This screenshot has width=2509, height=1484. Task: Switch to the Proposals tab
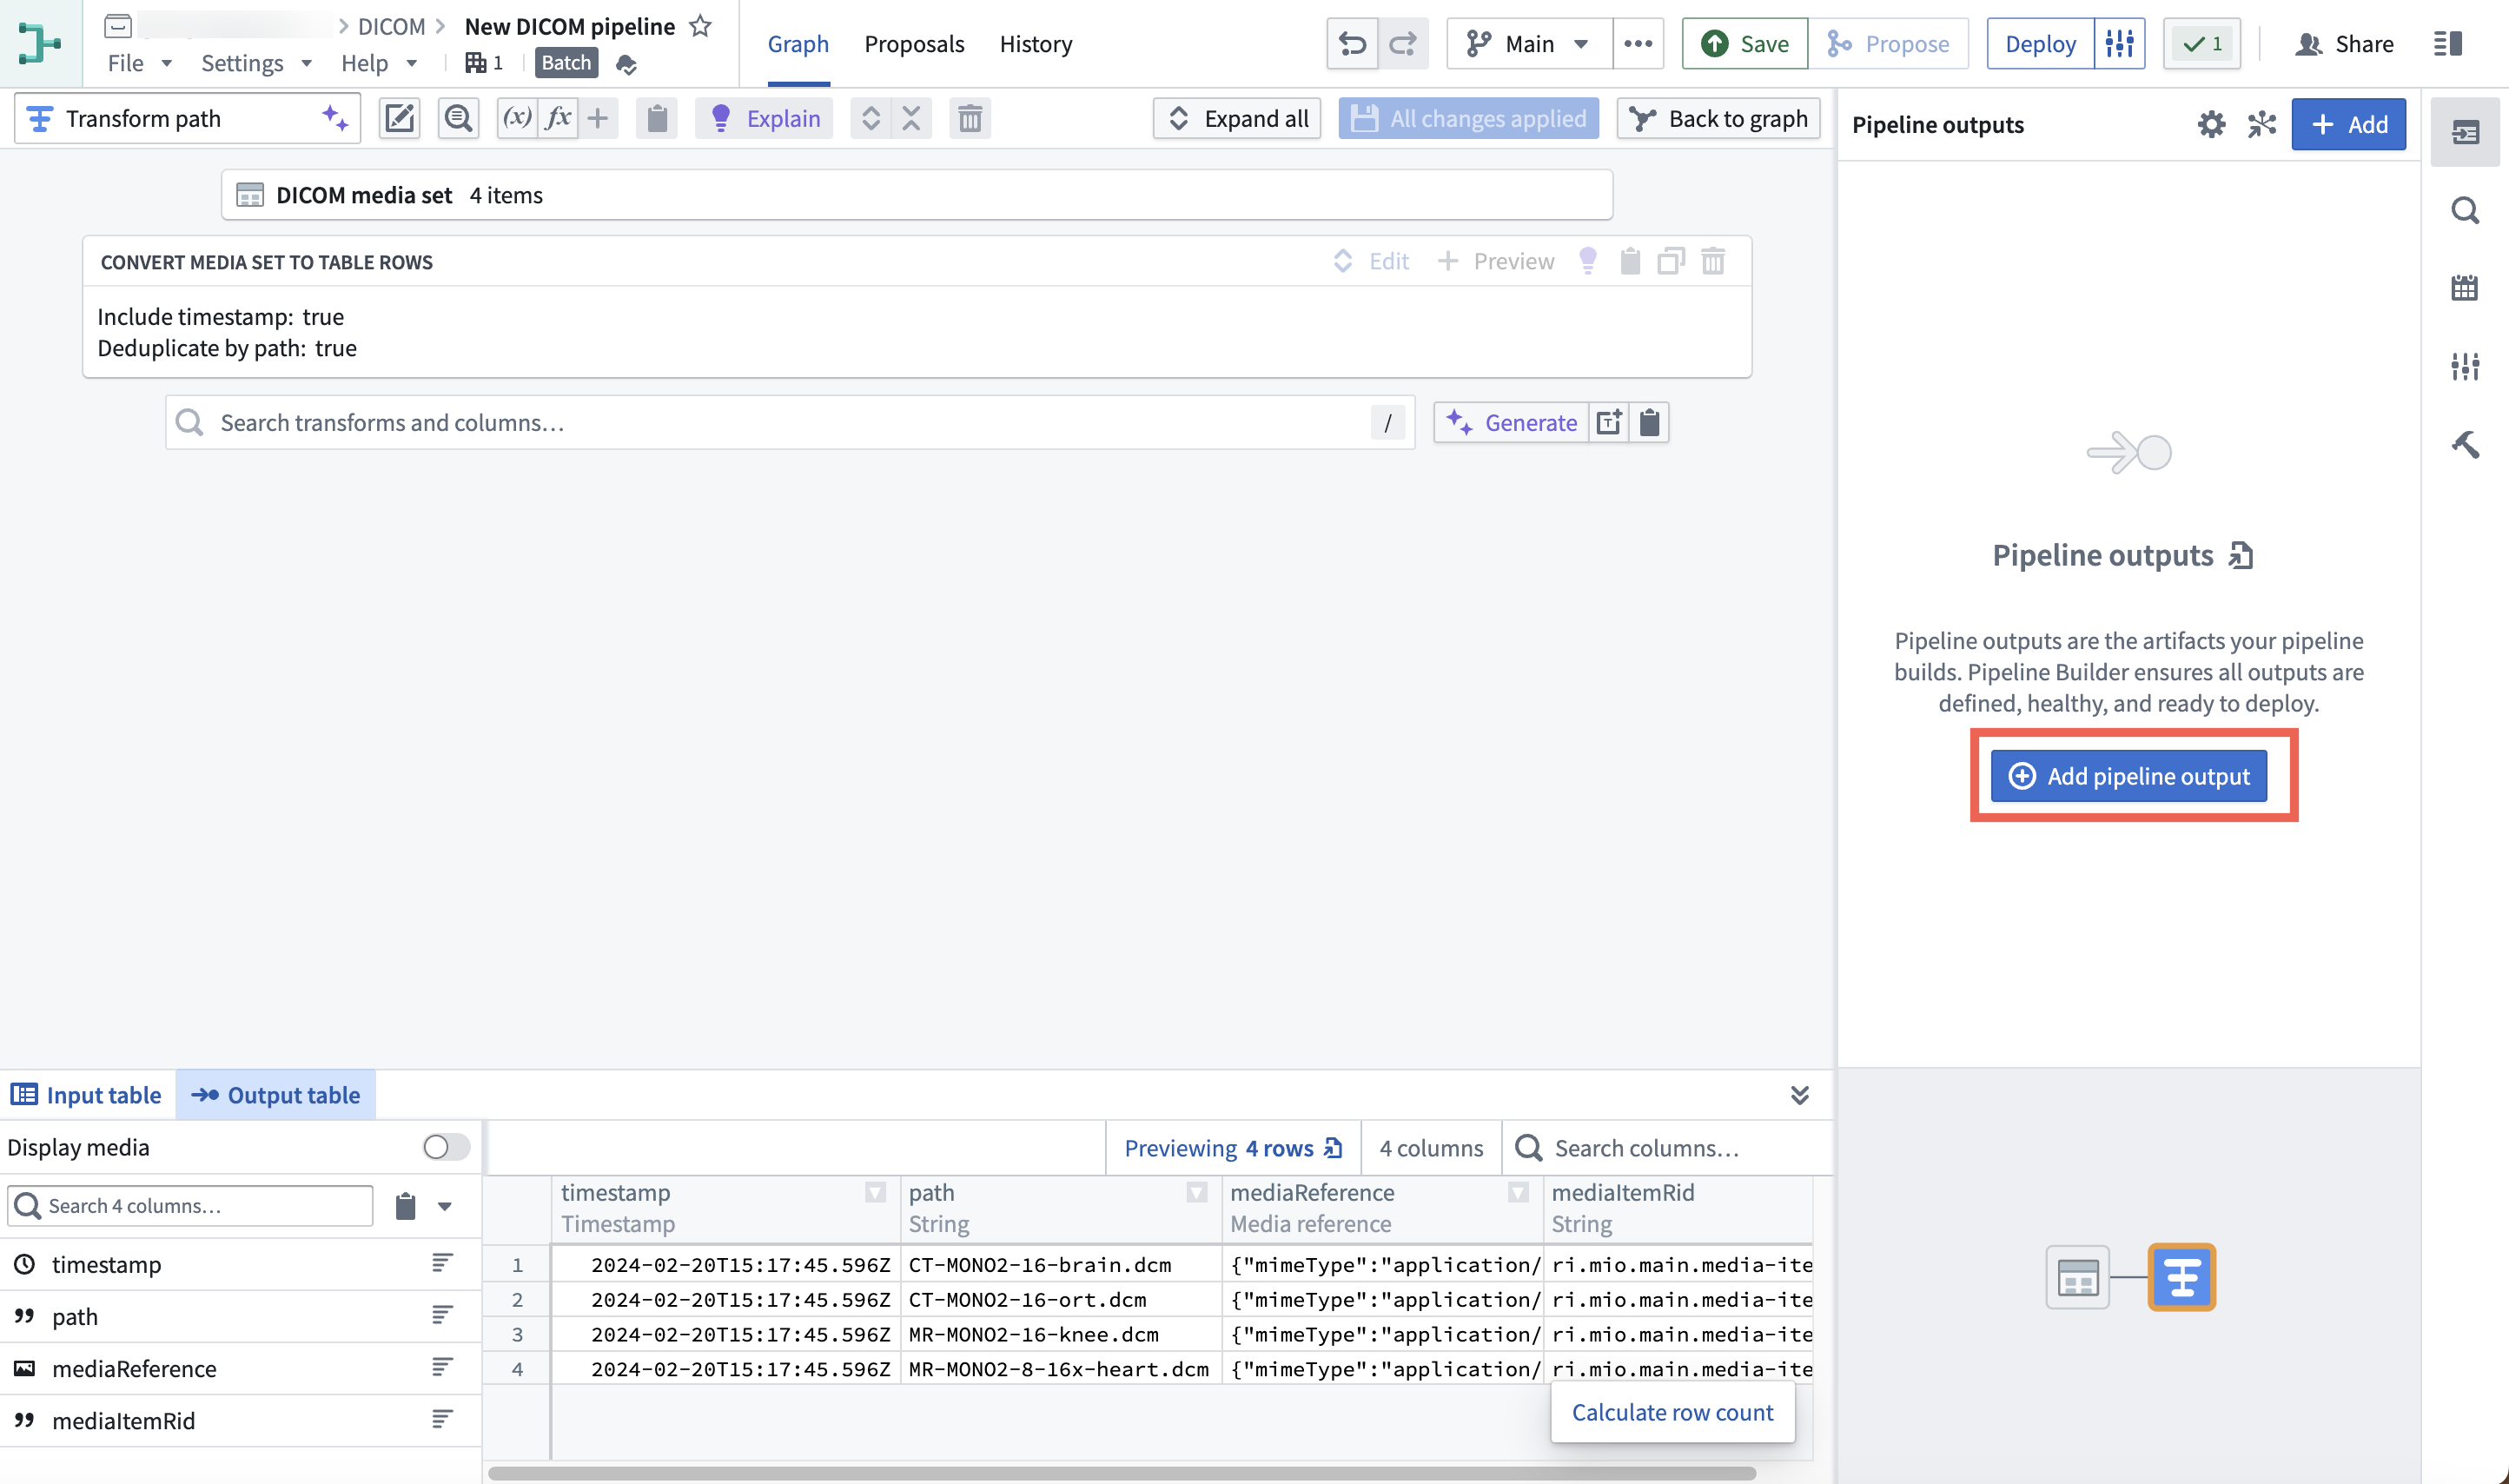click(914, 44)
